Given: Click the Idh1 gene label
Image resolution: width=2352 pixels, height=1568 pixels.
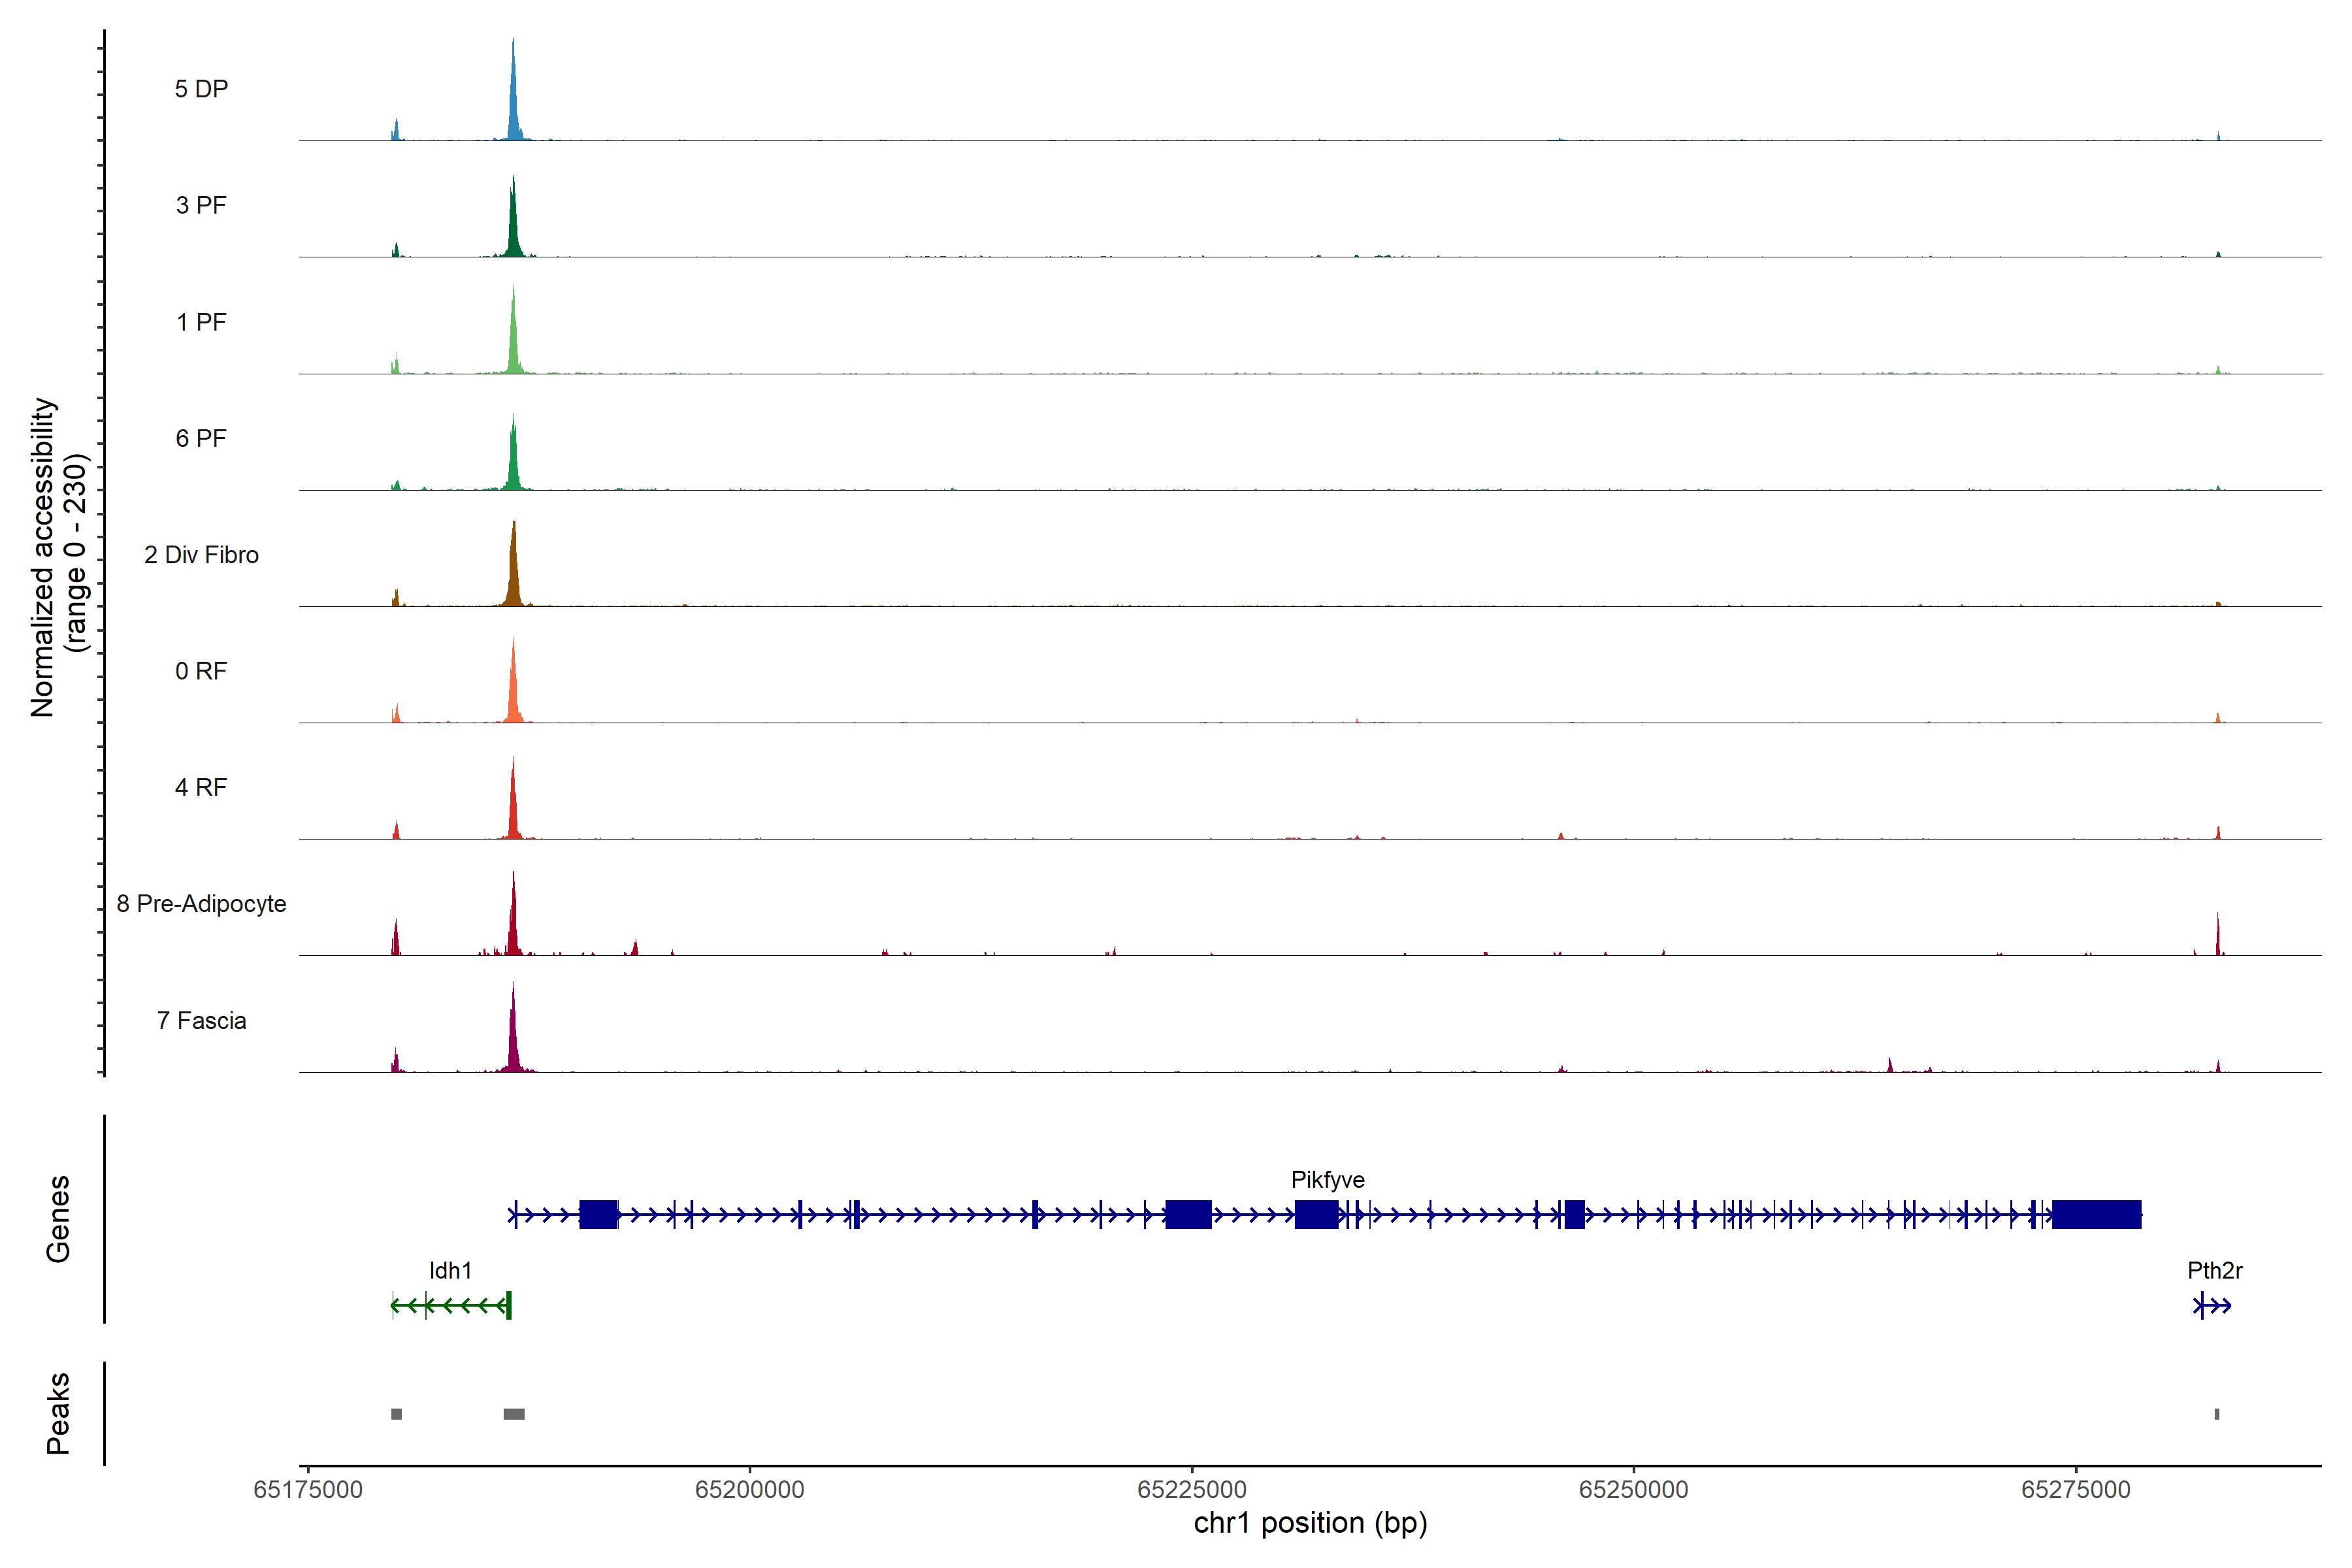Looking at the screenshot, I should point(450,1271).
